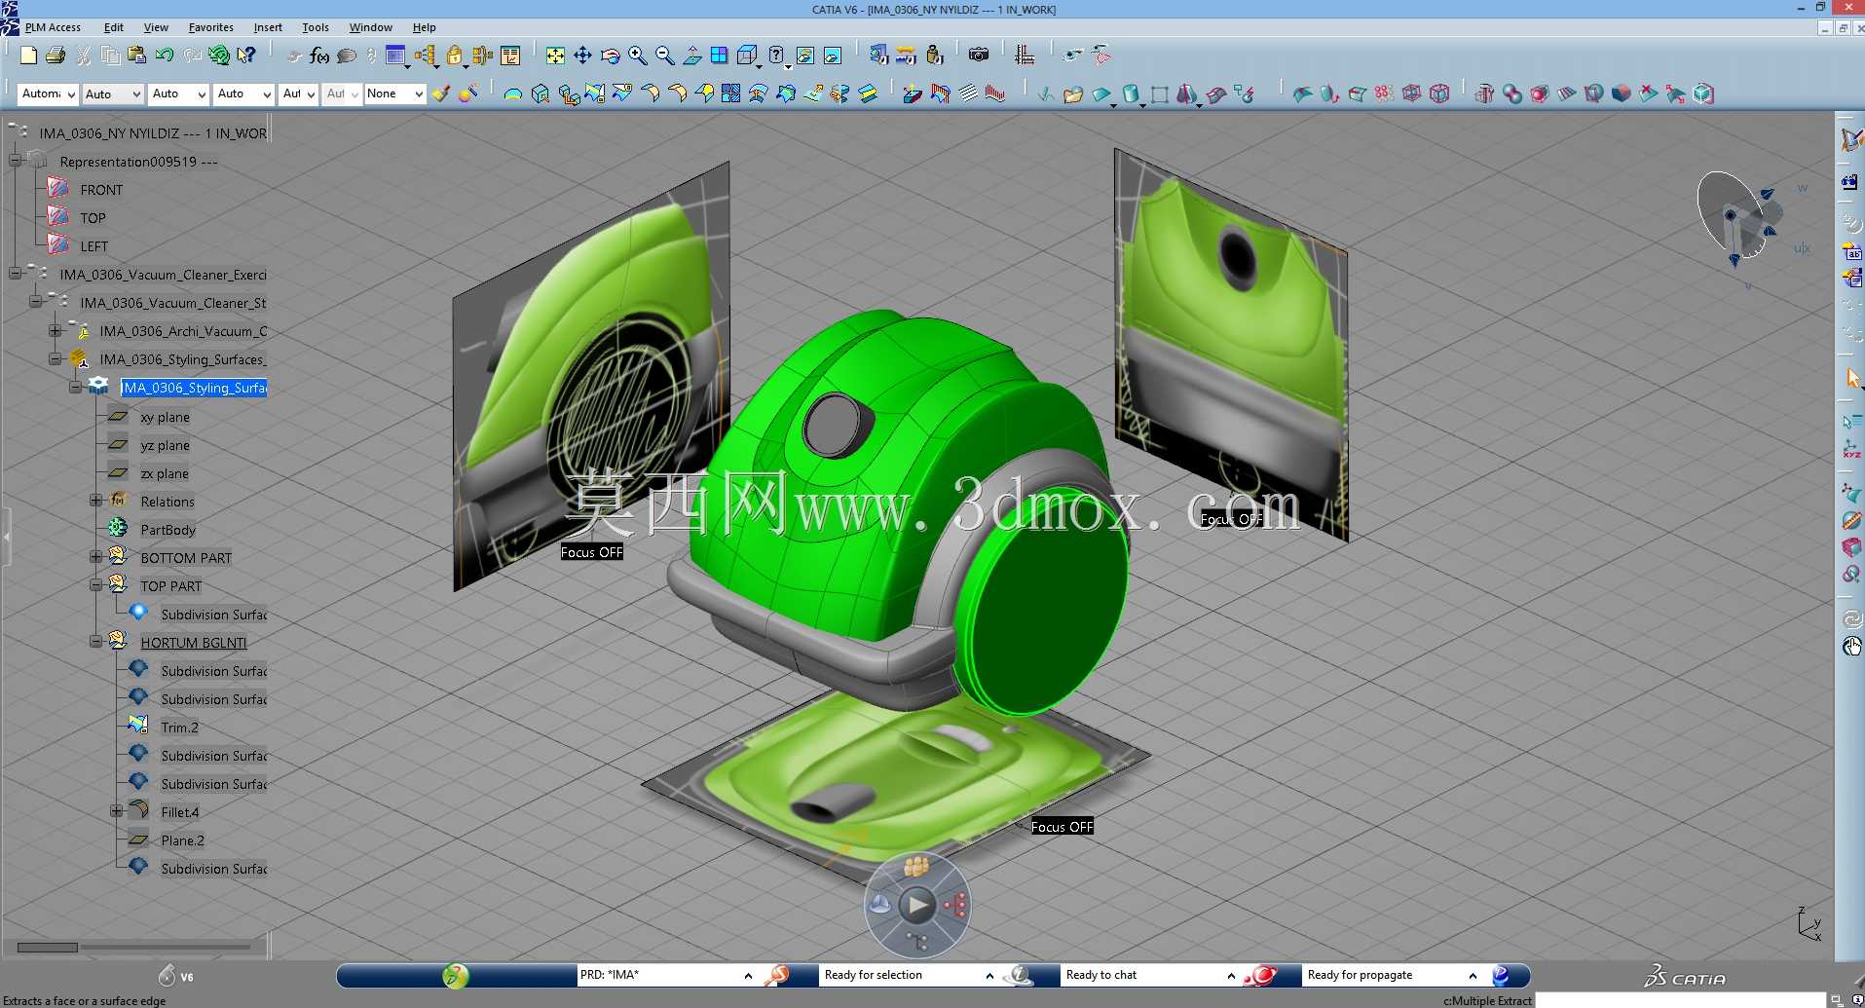
Task: Click the Normal View icon
Action: (692, 56)
